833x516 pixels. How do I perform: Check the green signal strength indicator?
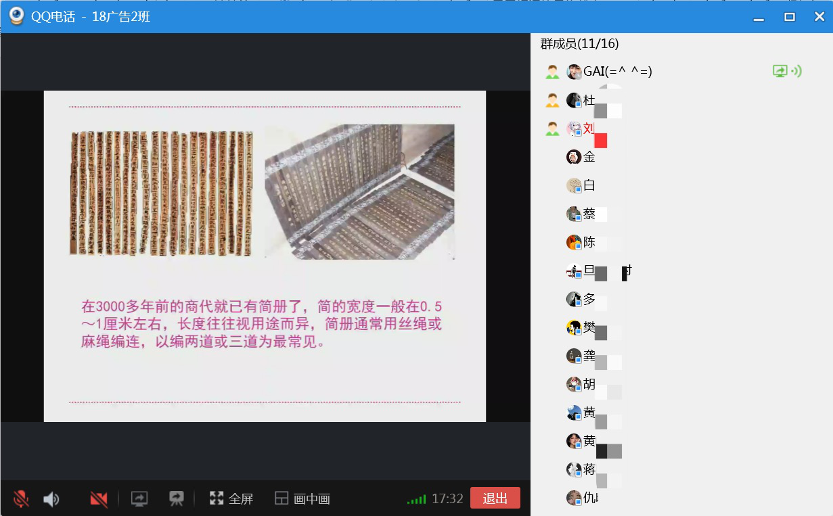click(x=416, y=500)
